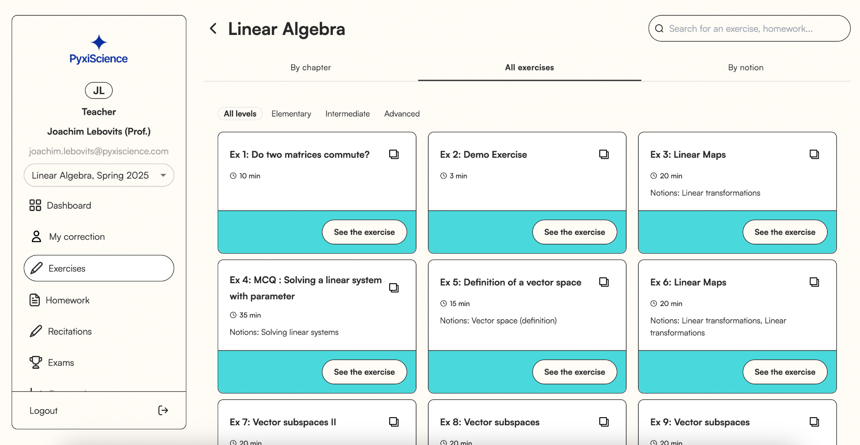Select the Elementary level filter
The image size is (860, 445).
point(291,114)
